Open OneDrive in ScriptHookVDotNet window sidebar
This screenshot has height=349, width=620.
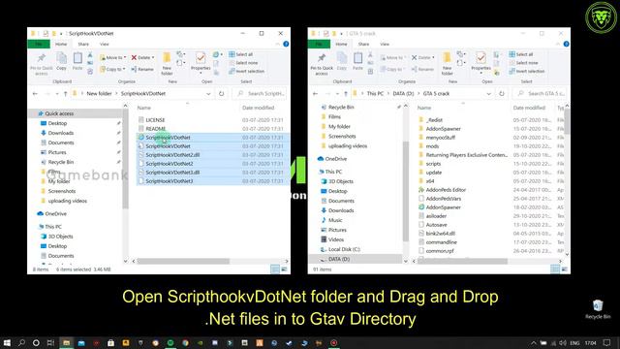pyautogui.click(x=55, y=213)
